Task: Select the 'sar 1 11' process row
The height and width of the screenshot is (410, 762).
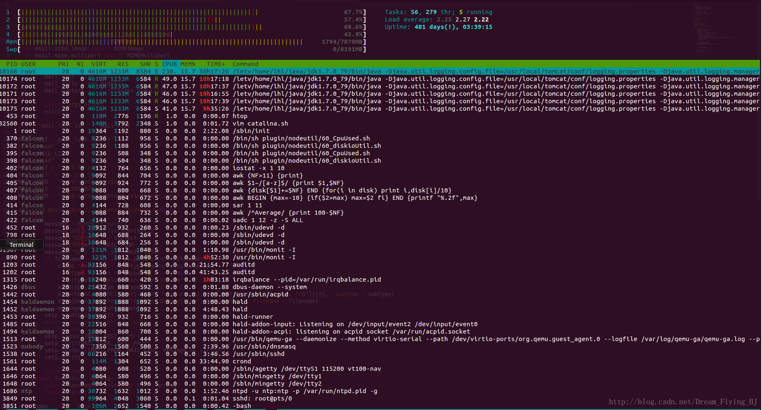Action: (380, 205)
